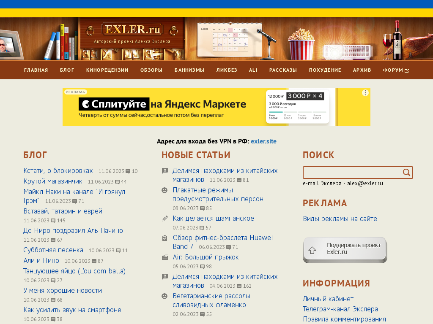Open post 'Майкл Наки на канале И грянул Грэм'

tap(74, 196)
